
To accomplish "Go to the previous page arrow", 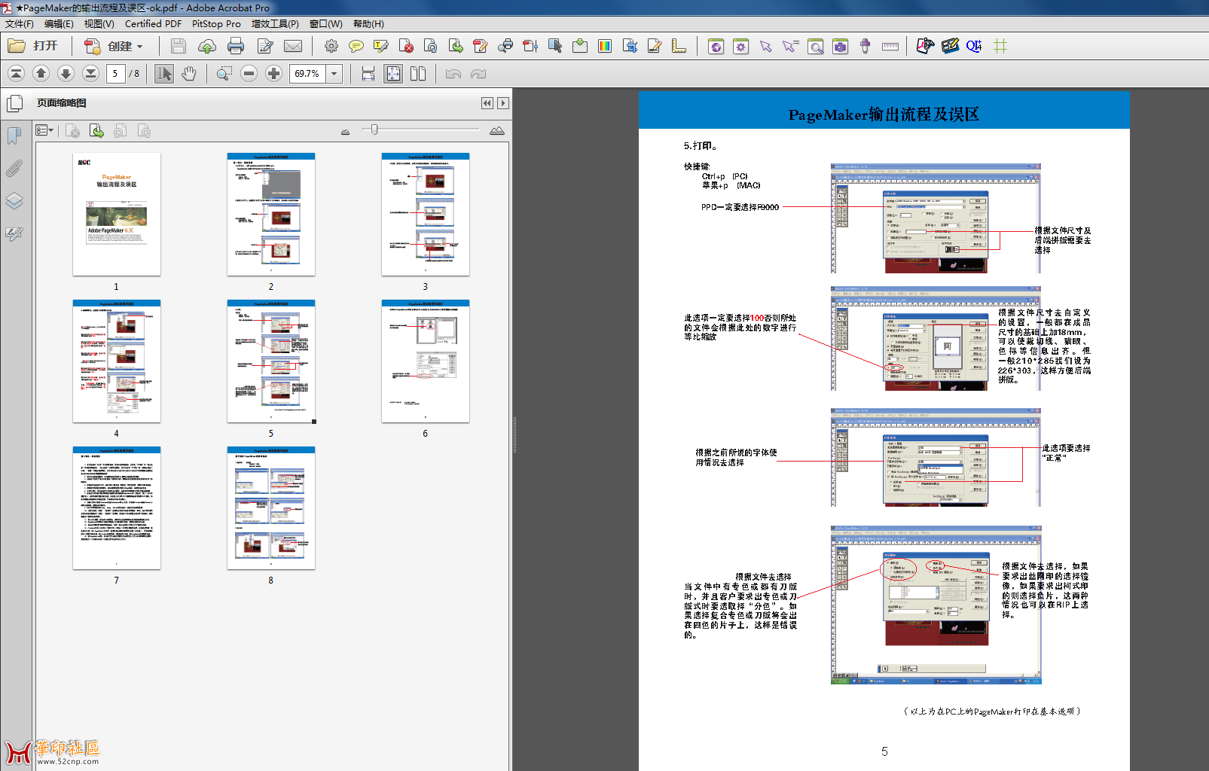I will [41, 73].
